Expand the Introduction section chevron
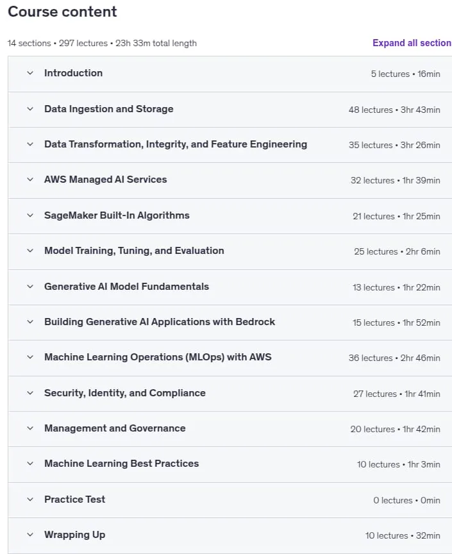The image size is (452, 554). coord(30,73)
